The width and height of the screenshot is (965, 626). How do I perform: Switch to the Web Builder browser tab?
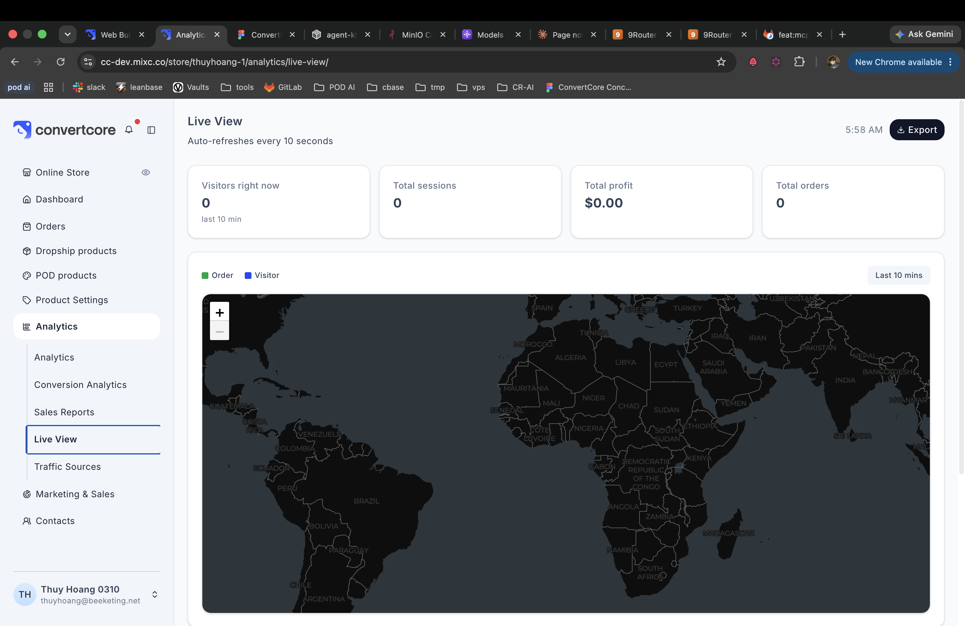[x=116, y=34]
